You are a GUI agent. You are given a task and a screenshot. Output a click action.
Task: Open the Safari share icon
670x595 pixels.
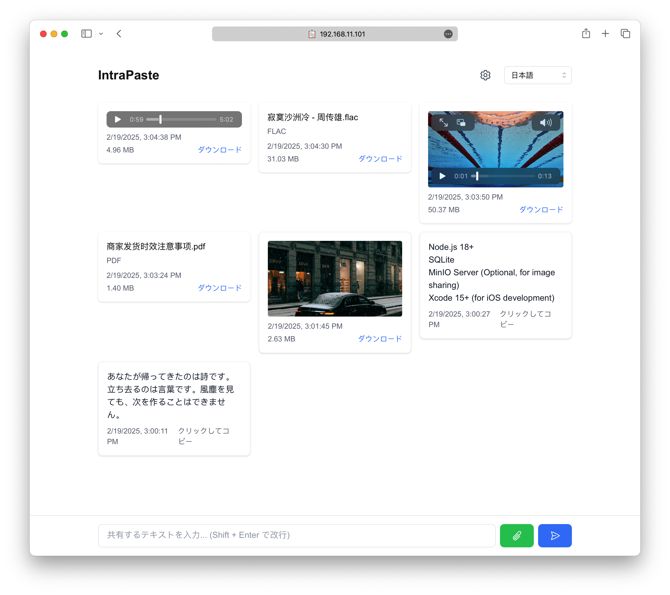tap(586, 33)
